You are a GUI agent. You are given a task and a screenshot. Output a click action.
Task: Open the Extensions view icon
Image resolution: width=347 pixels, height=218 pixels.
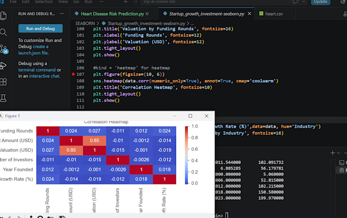coord(3,82)
